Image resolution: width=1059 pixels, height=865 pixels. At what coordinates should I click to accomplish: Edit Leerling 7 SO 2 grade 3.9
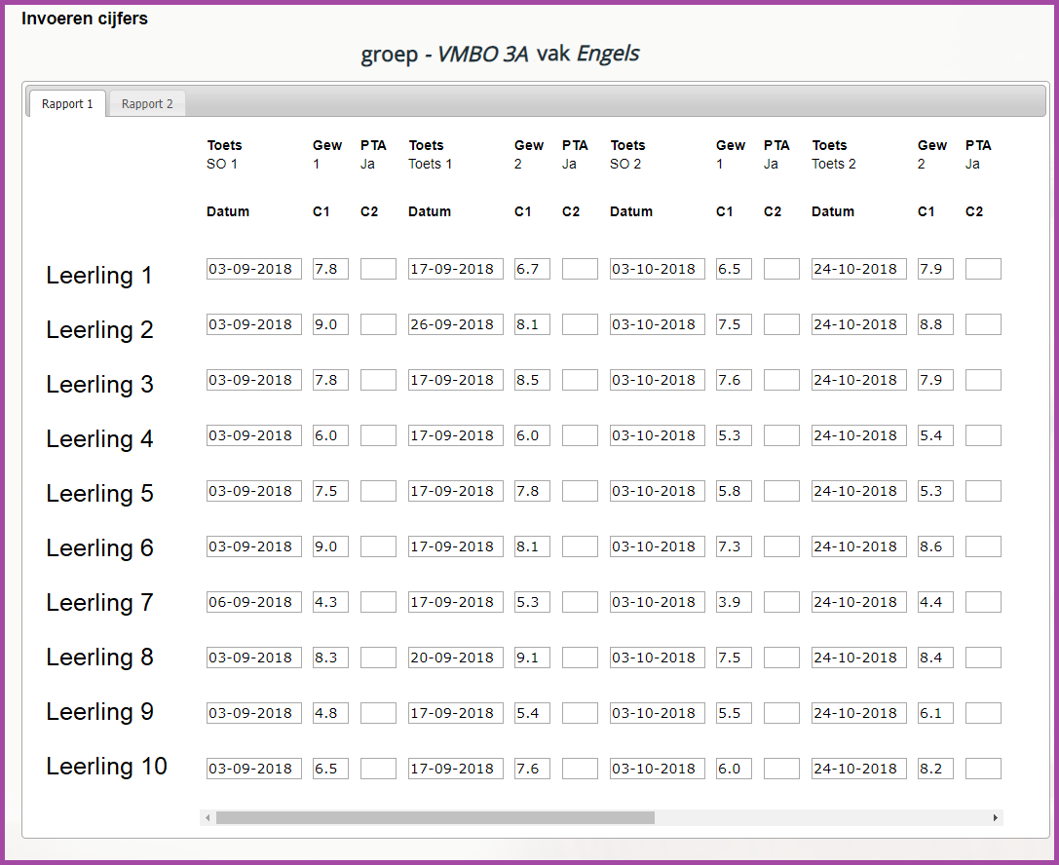[x=734, y=602]
